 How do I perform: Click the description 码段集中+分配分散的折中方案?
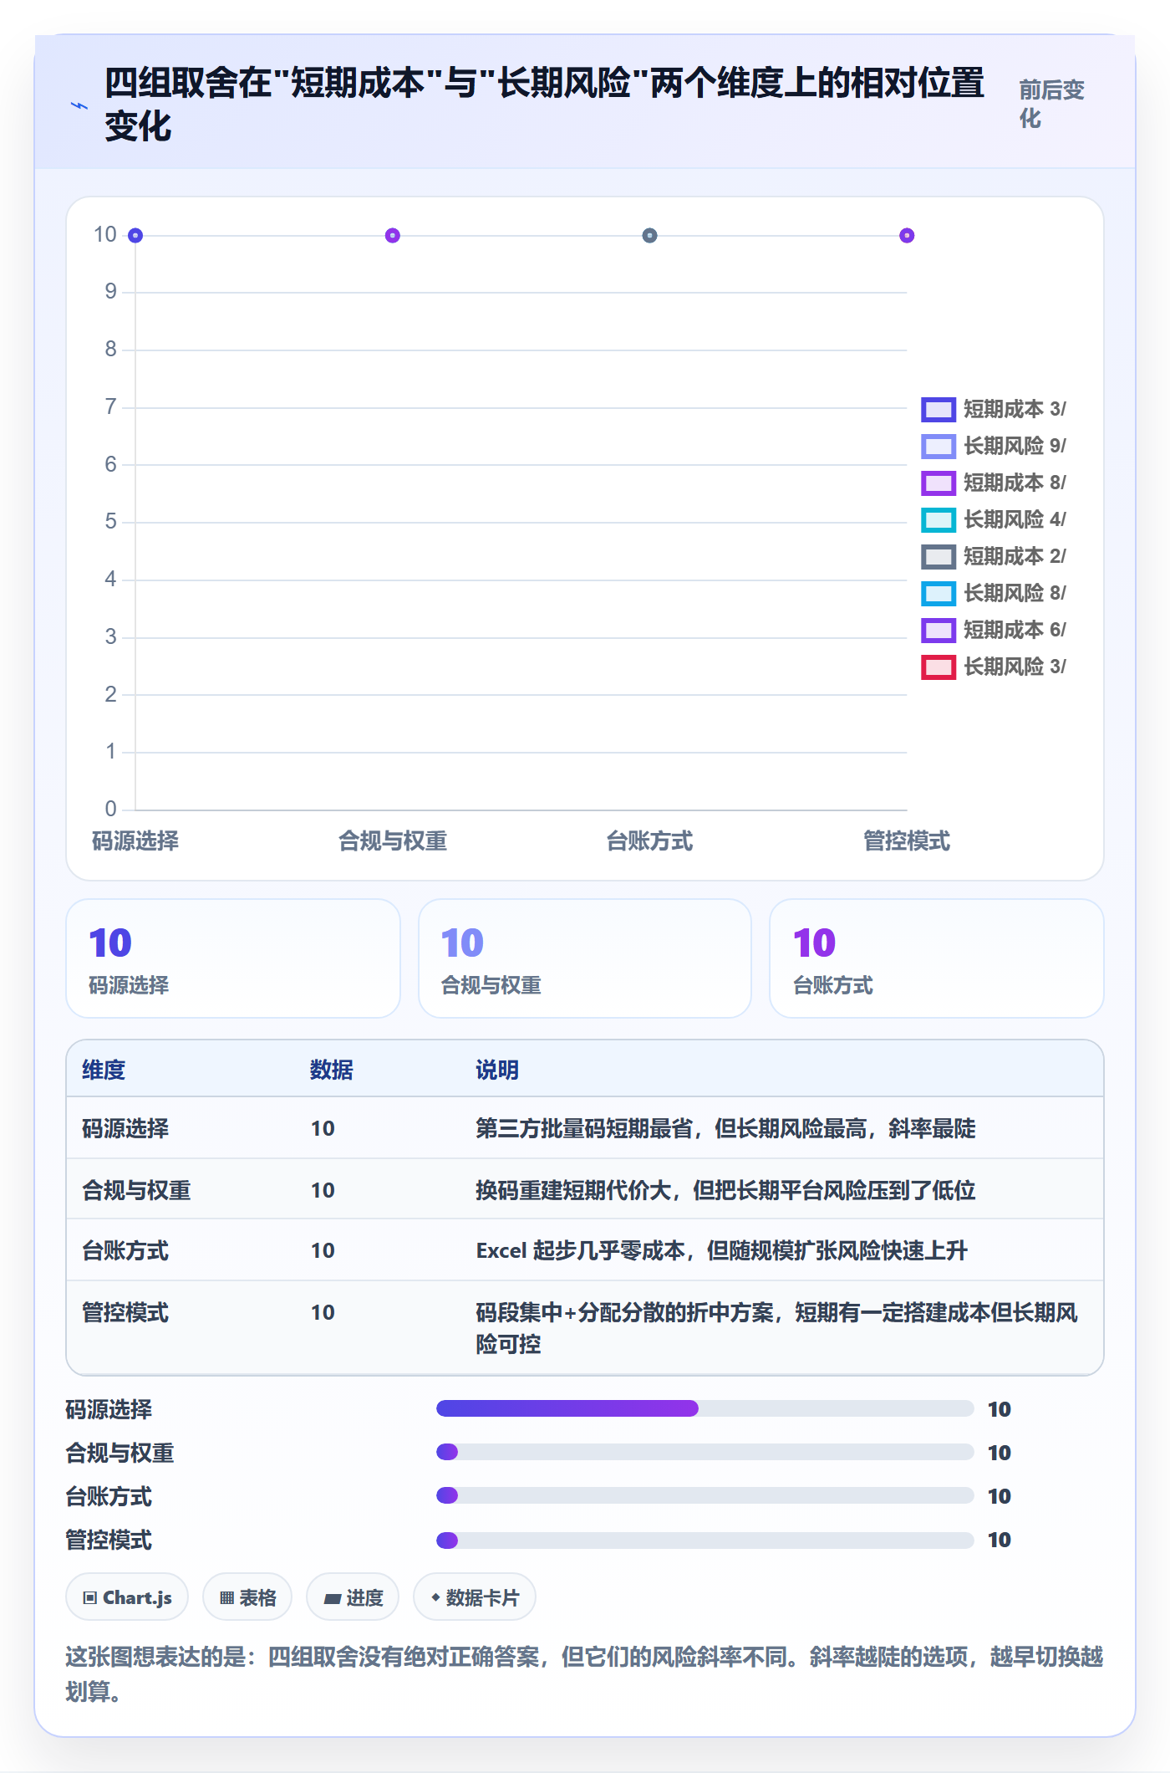(777, 1328)
